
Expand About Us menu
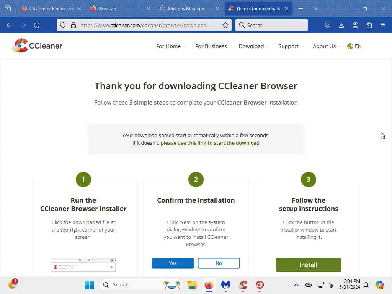[327, 46]
